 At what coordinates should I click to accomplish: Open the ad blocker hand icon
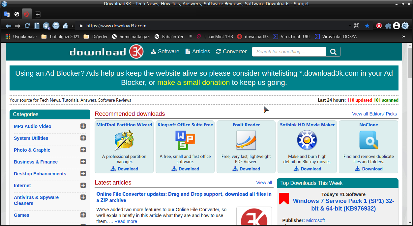46,26
